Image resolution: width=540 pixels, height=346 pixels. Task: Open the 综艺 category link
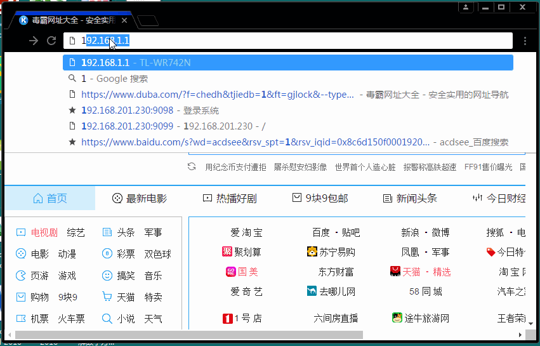[x=76, y=232]
